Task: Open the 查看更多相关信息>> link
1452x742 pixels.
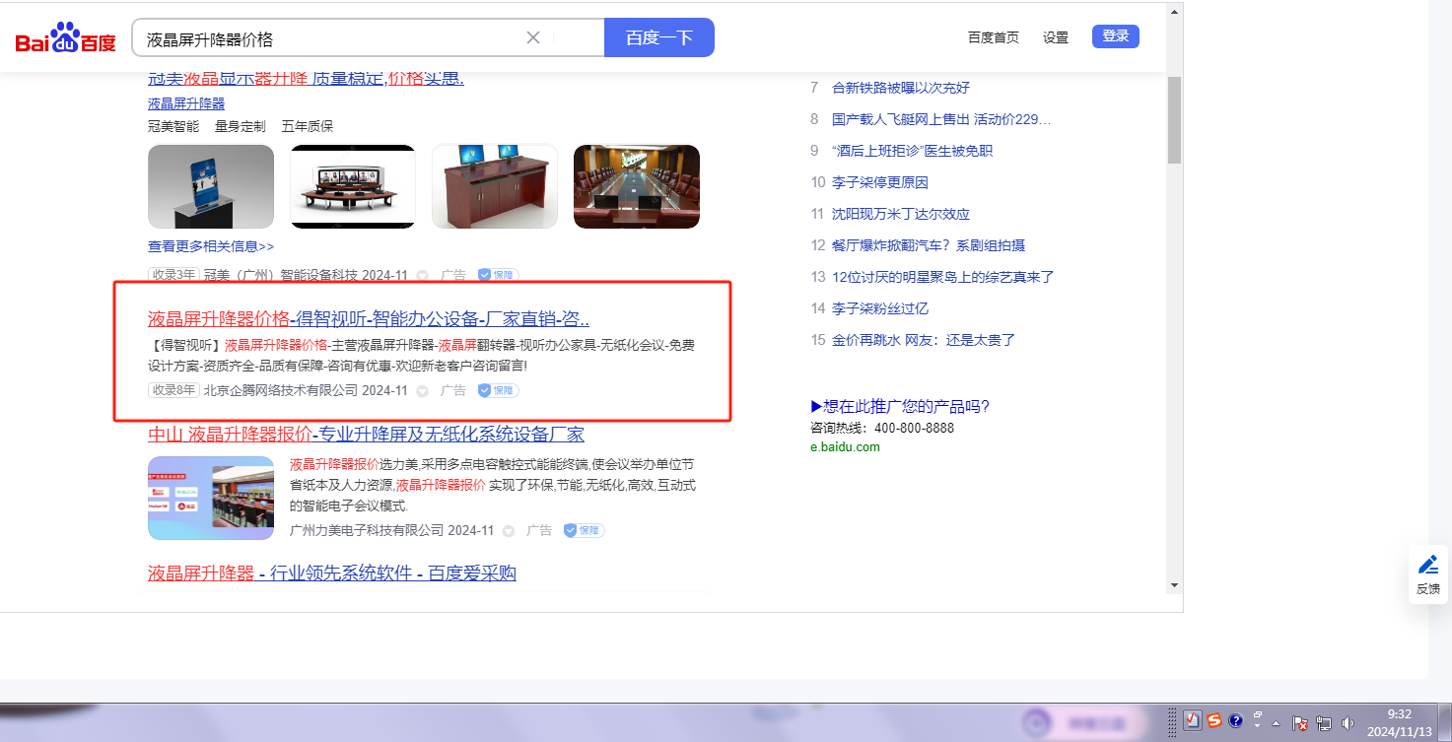Action: click(211, 246)
